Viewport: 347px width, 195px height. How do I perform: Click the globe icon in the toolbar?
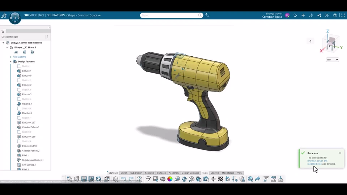[x=250, y=179]
